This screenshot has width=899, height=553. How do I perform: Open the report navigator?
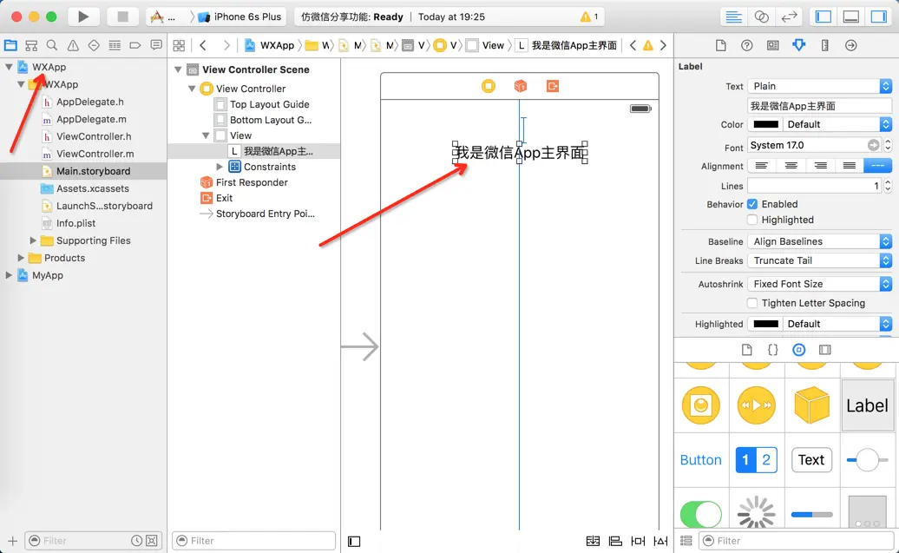click(x=156, y=45)
